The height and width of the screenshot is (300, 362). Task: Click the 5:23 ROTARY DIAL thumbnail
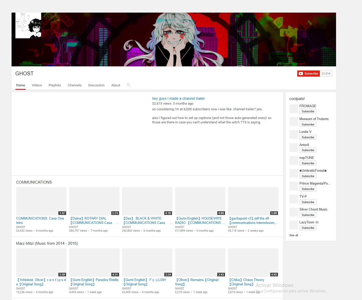(94, 201)
